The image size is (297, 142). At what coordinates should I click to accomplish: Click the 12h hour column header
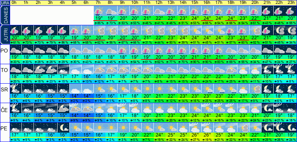pyautogui.click(x=160, y=3)
